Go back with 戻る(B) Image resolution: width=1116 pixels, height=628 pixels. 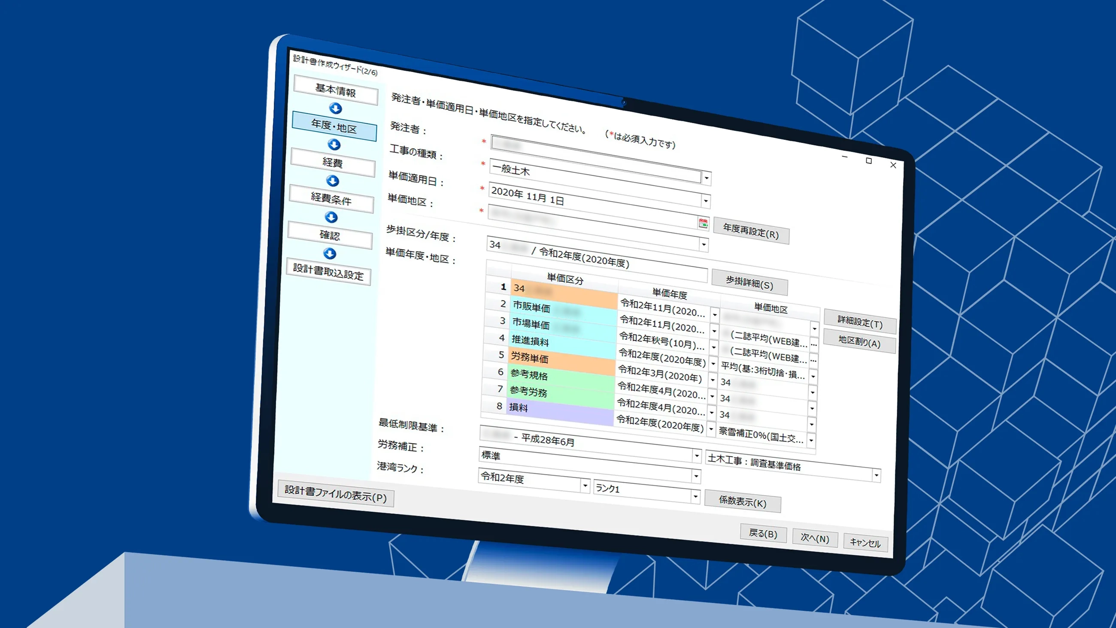point(763,533)
